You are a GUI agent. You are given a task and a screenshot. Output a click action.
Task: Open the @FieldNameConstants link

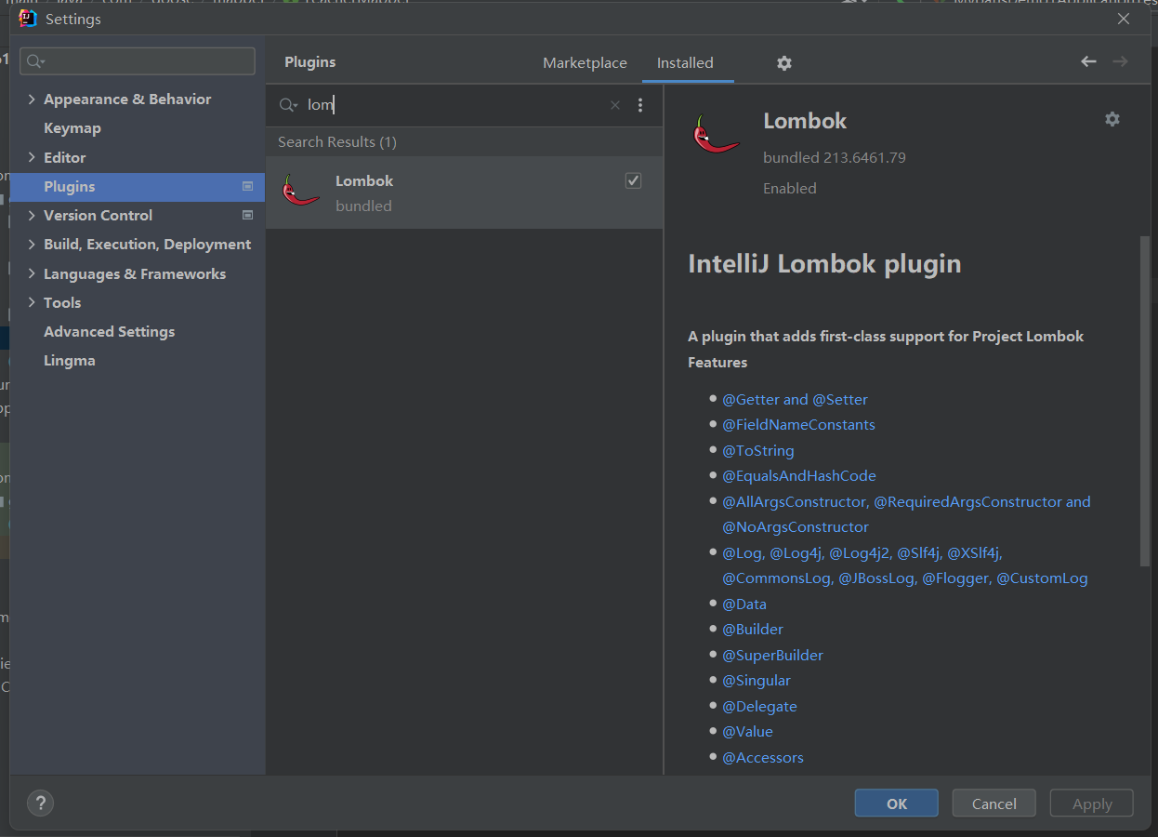(798, 425)
